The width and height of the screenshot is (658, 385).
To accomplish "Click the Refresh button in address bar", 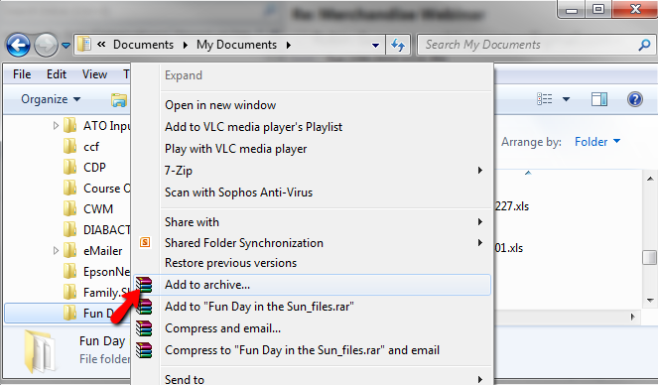I will point(398,45).
